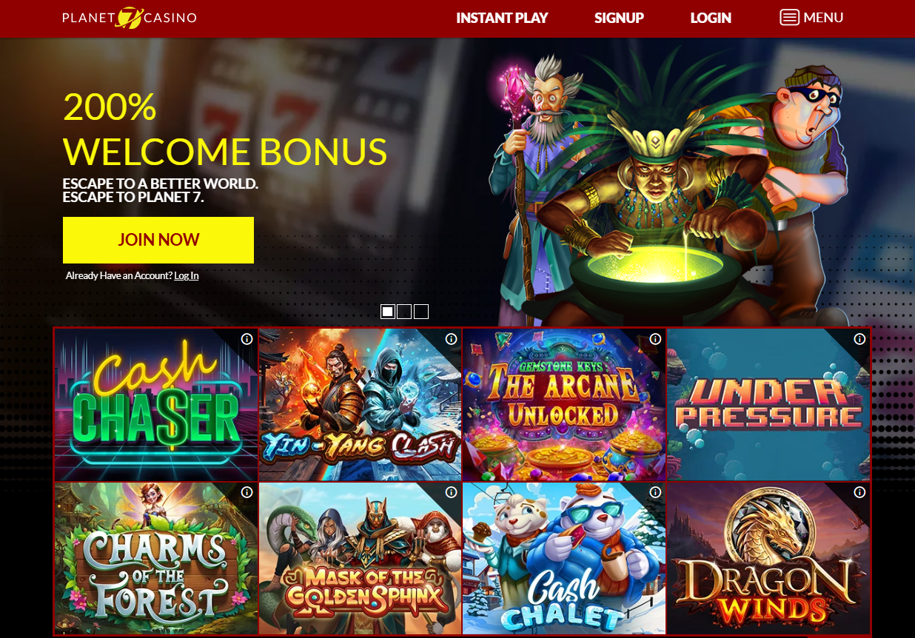Show info for Dragon Winds game
Screen dimensions: 915x638
[x=859, y=492]
